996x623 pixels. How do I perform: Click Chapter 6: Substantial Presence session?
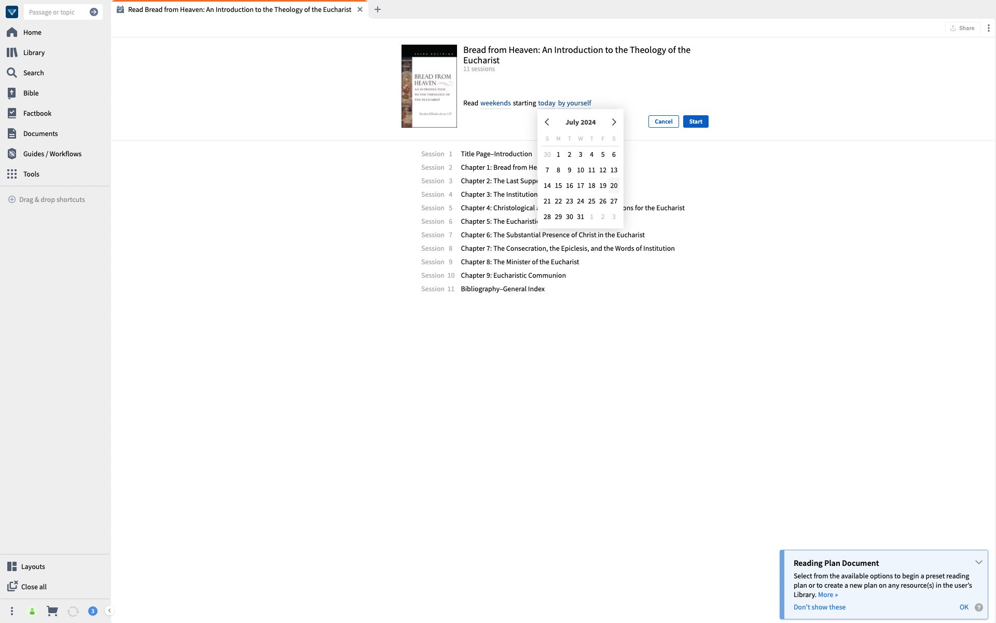[552, 235]
